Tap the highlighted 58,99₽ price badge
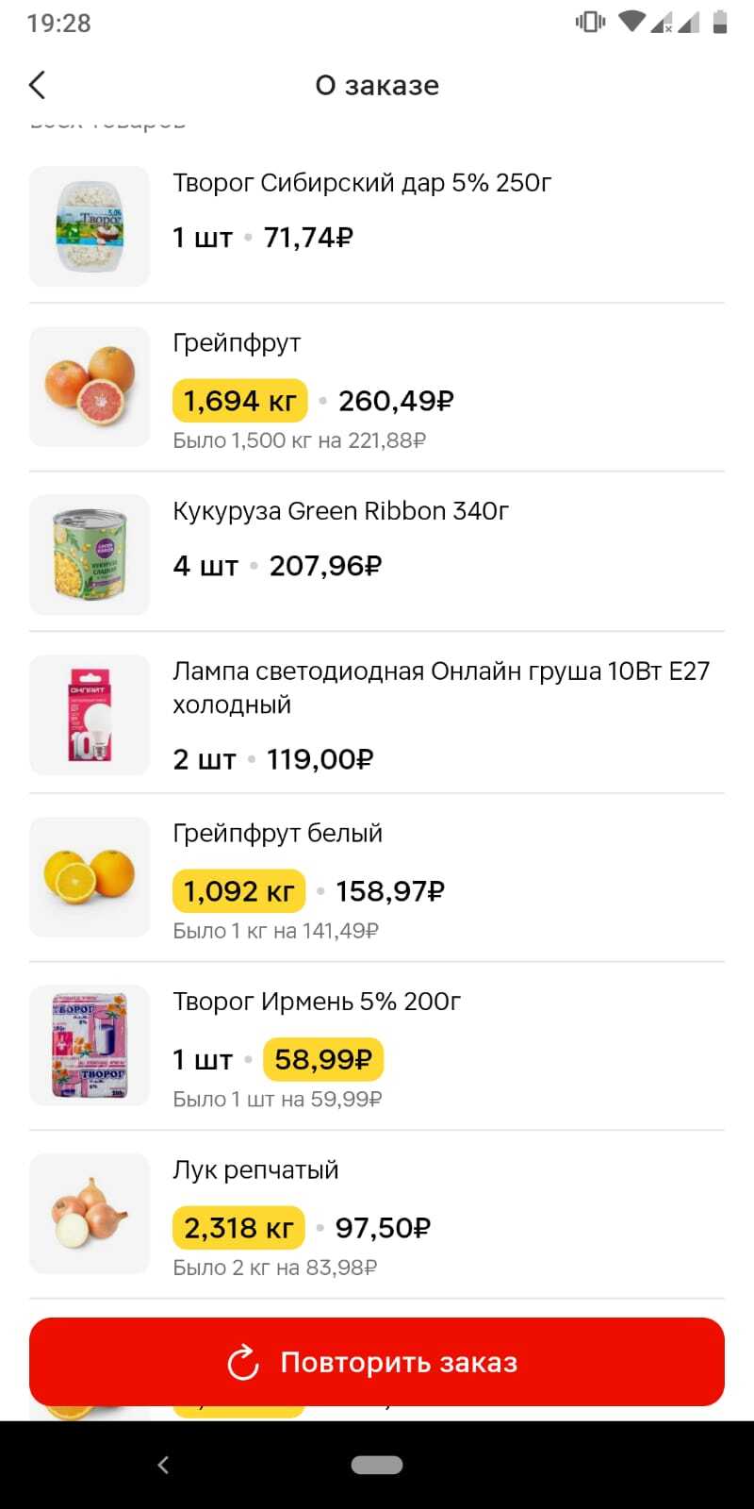Image resolution: width=754 pixels, height=1509 pixels. click(323, 1059)
